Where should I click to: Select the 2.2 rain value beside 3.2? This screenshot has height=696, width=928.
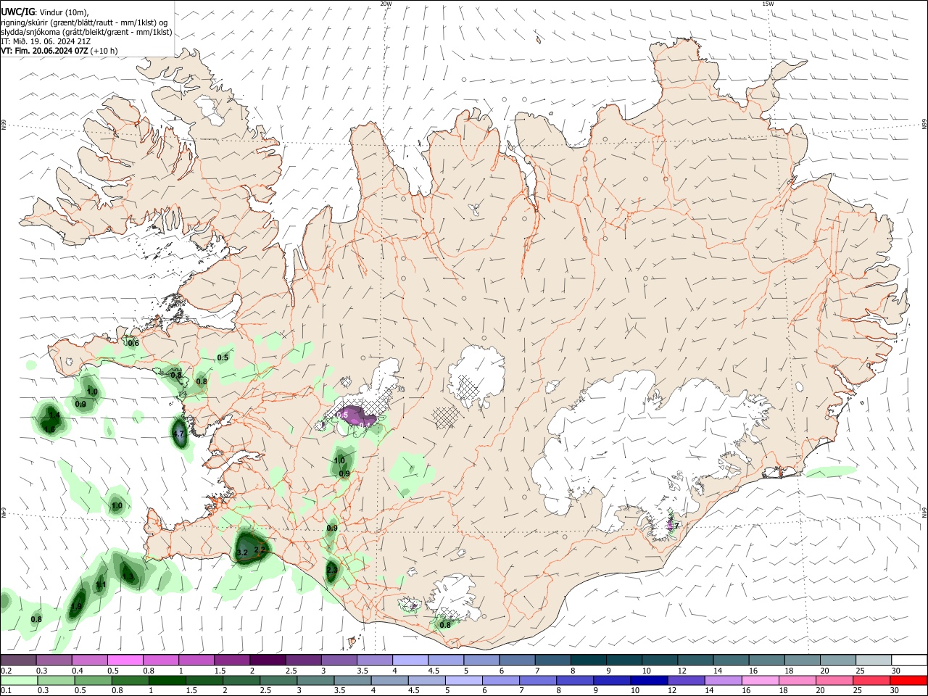tap(260, 550)
